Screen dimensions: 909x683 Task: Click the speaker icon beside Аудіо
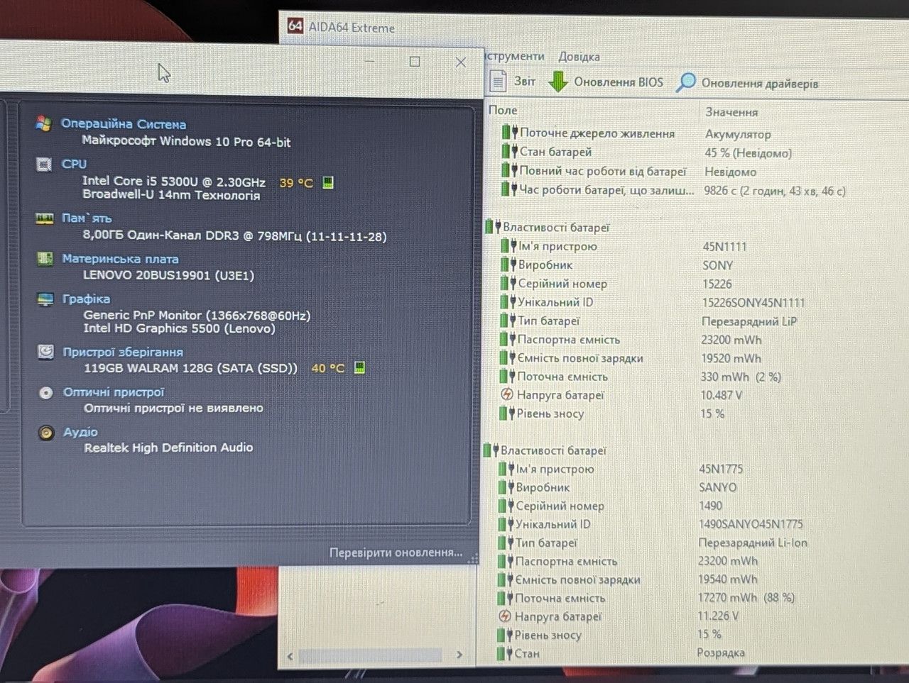(x=46, y=433)
